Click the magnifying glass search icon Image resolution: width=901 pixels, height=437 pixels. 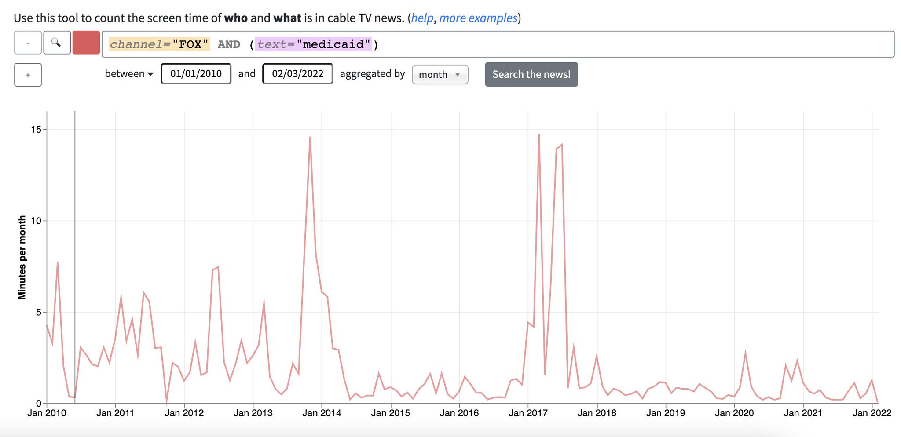click(57, 43)
